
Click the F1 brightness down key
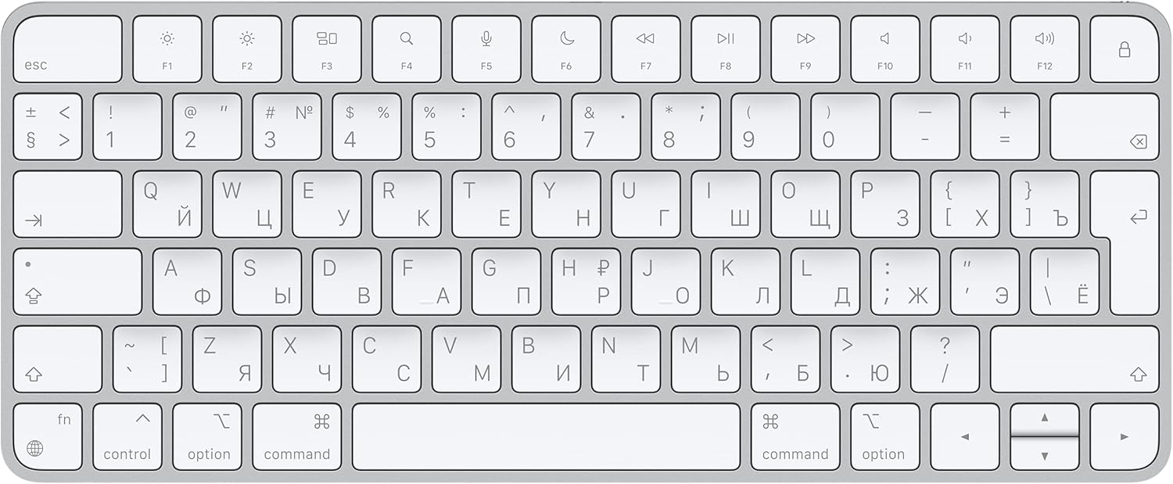pyautogui.click(x=167, y=49)
